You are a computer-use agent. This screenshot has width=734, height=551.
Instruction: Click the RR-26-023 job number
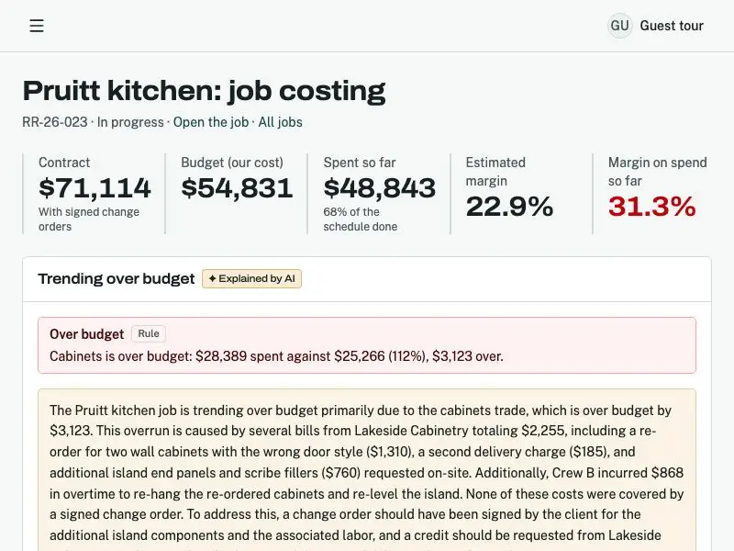[55, 122]
